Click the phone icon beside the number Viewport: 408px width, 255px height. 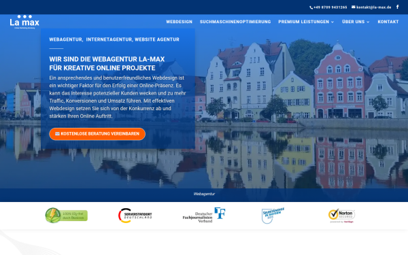click(311, 7)
